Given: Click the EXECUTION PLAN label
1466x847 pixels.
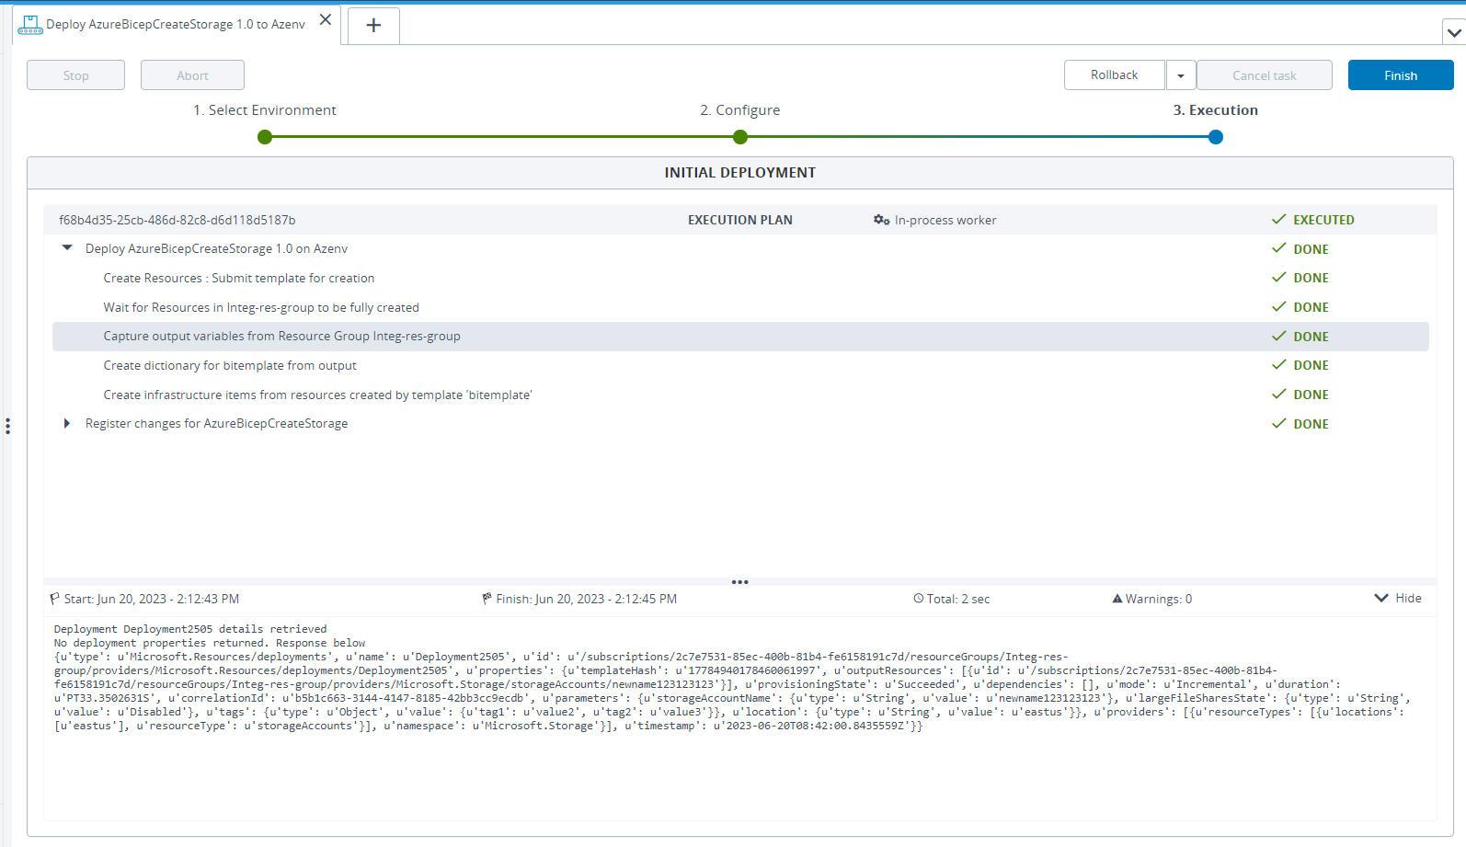Looking at the screenshot, I should (x=740, y=221).
